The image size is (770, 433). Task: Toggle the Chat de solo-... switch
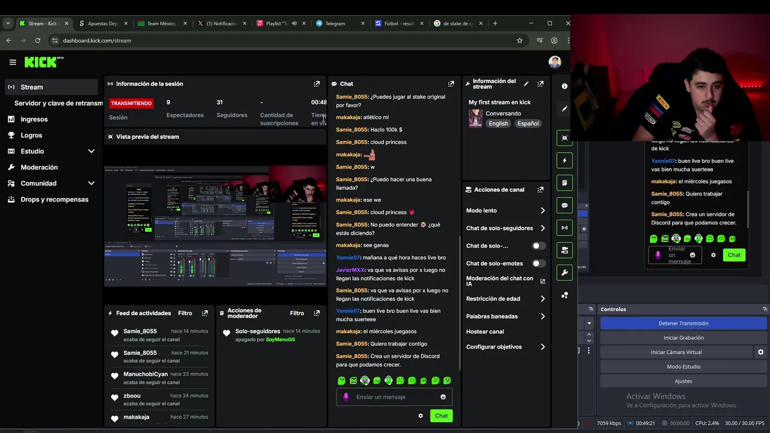click(x=539, y=246)
